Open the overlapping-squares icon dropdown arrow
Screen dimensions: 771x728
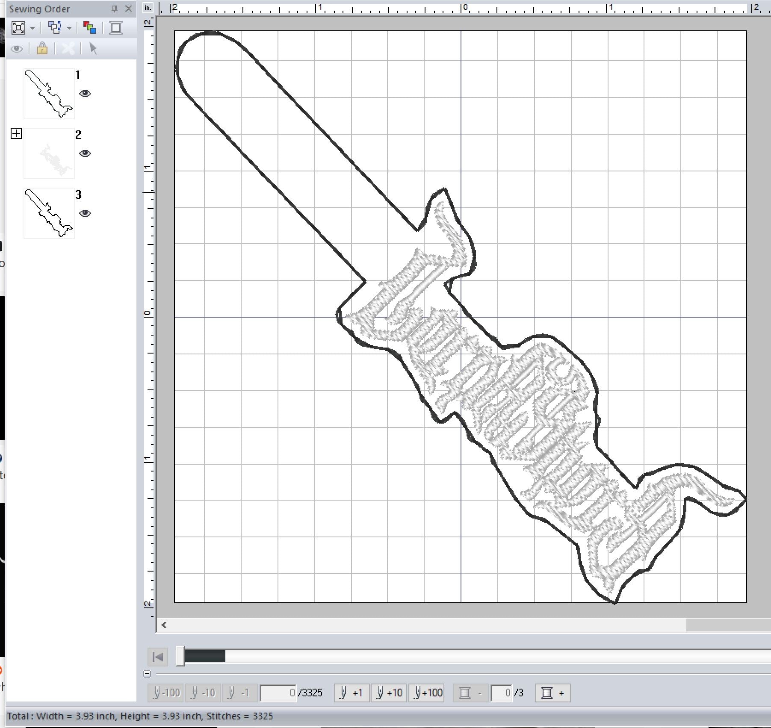(x=69, y=28)
